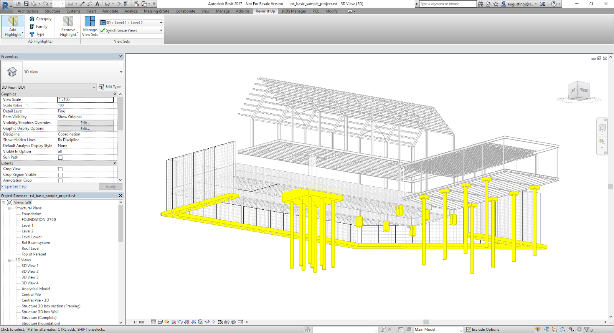Click Edit Type button in Properties

point(110,87)
